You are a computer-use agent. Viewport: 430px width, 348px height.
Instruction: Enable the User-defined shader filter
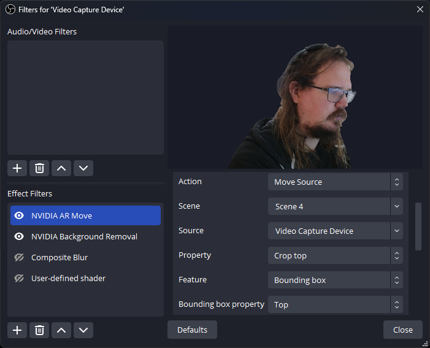pos(19,278)
